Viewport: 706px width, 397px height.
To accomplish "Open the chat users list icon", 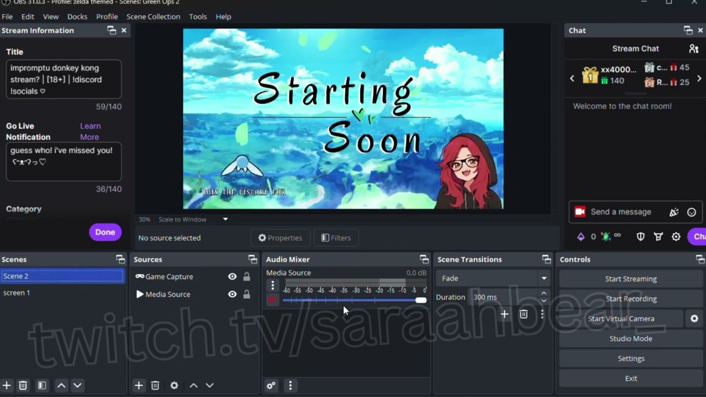I will (694, 49).
